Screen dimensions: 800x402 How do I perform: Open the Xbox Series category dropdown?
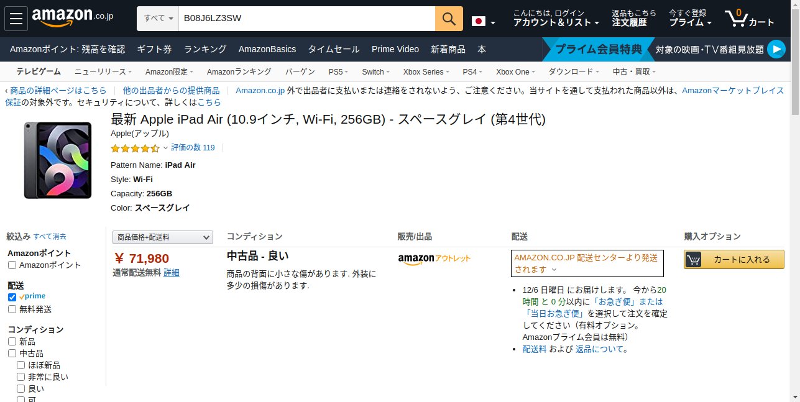pos(426,72)
